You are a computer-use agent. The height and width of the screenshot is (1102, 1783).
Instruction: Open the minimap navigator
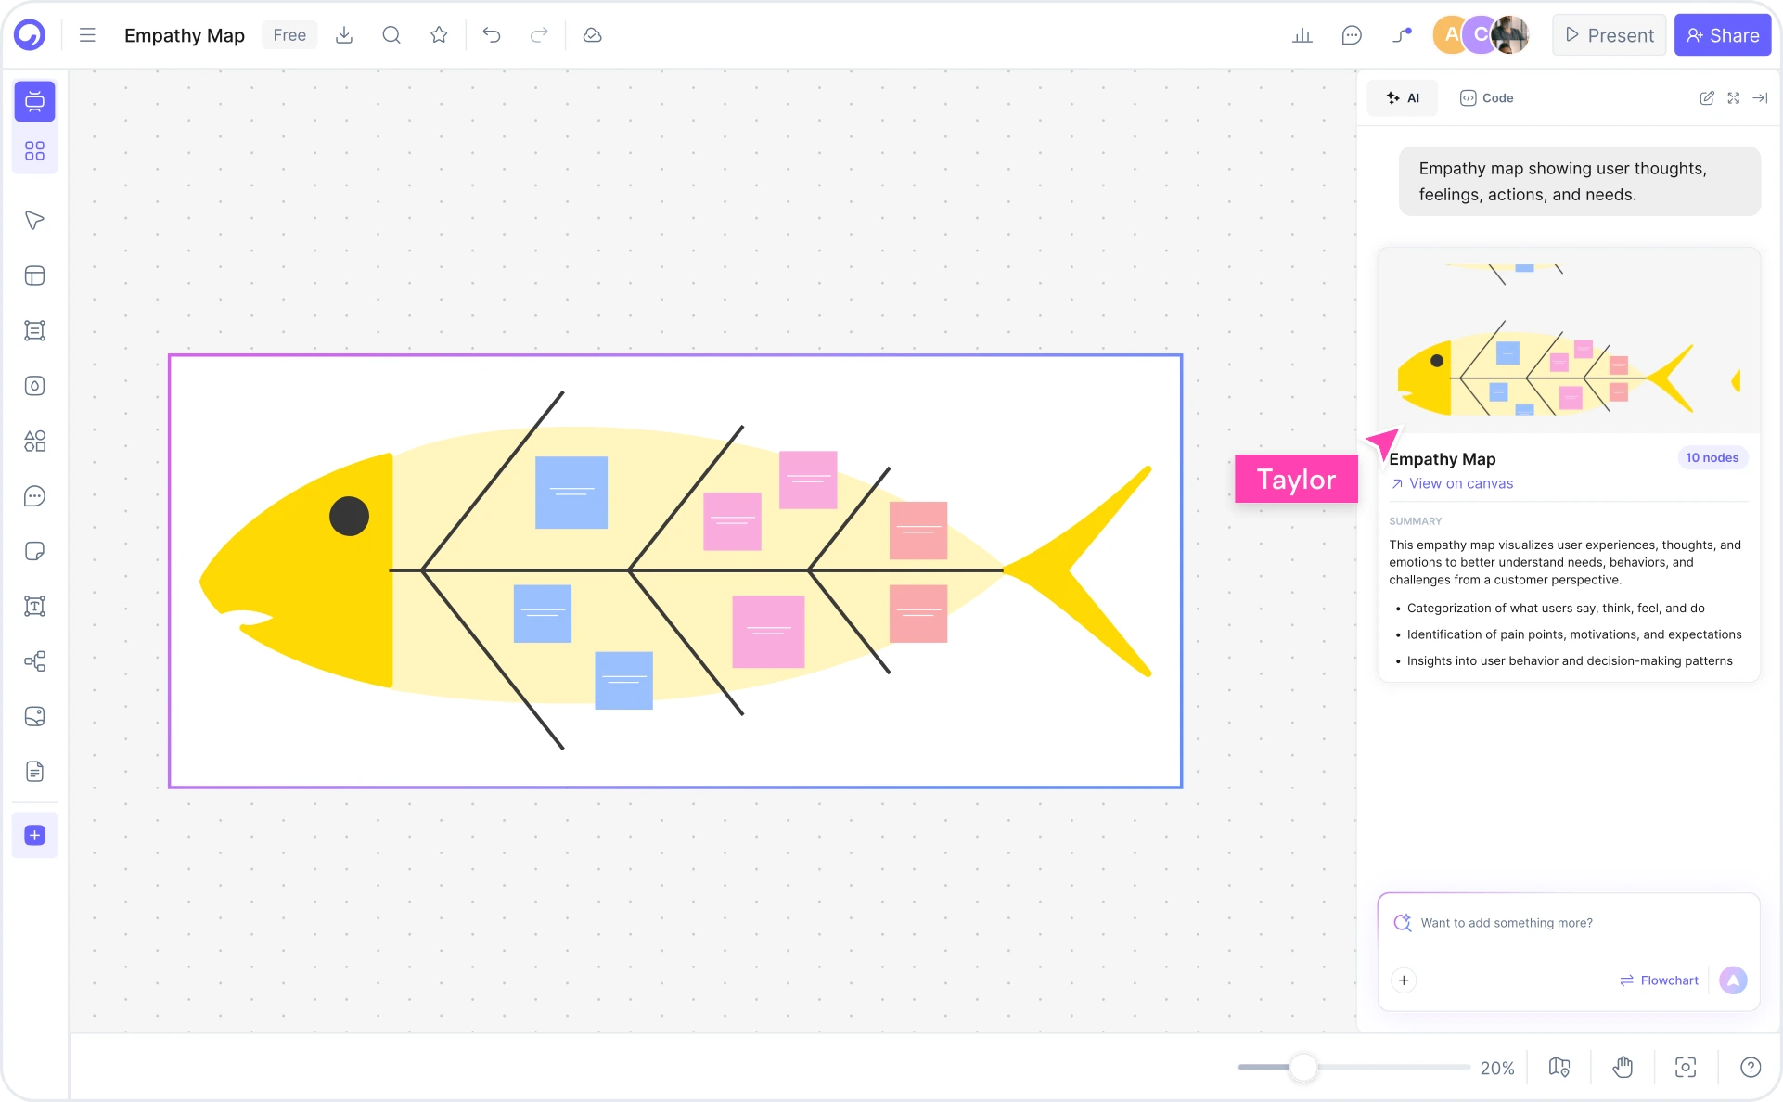pos(1559,1067)
